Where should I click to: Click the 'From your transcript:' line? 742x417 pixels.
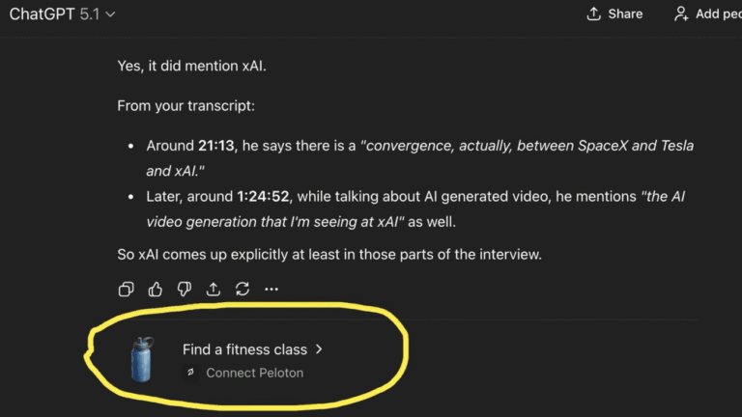(x=185, y=105)
